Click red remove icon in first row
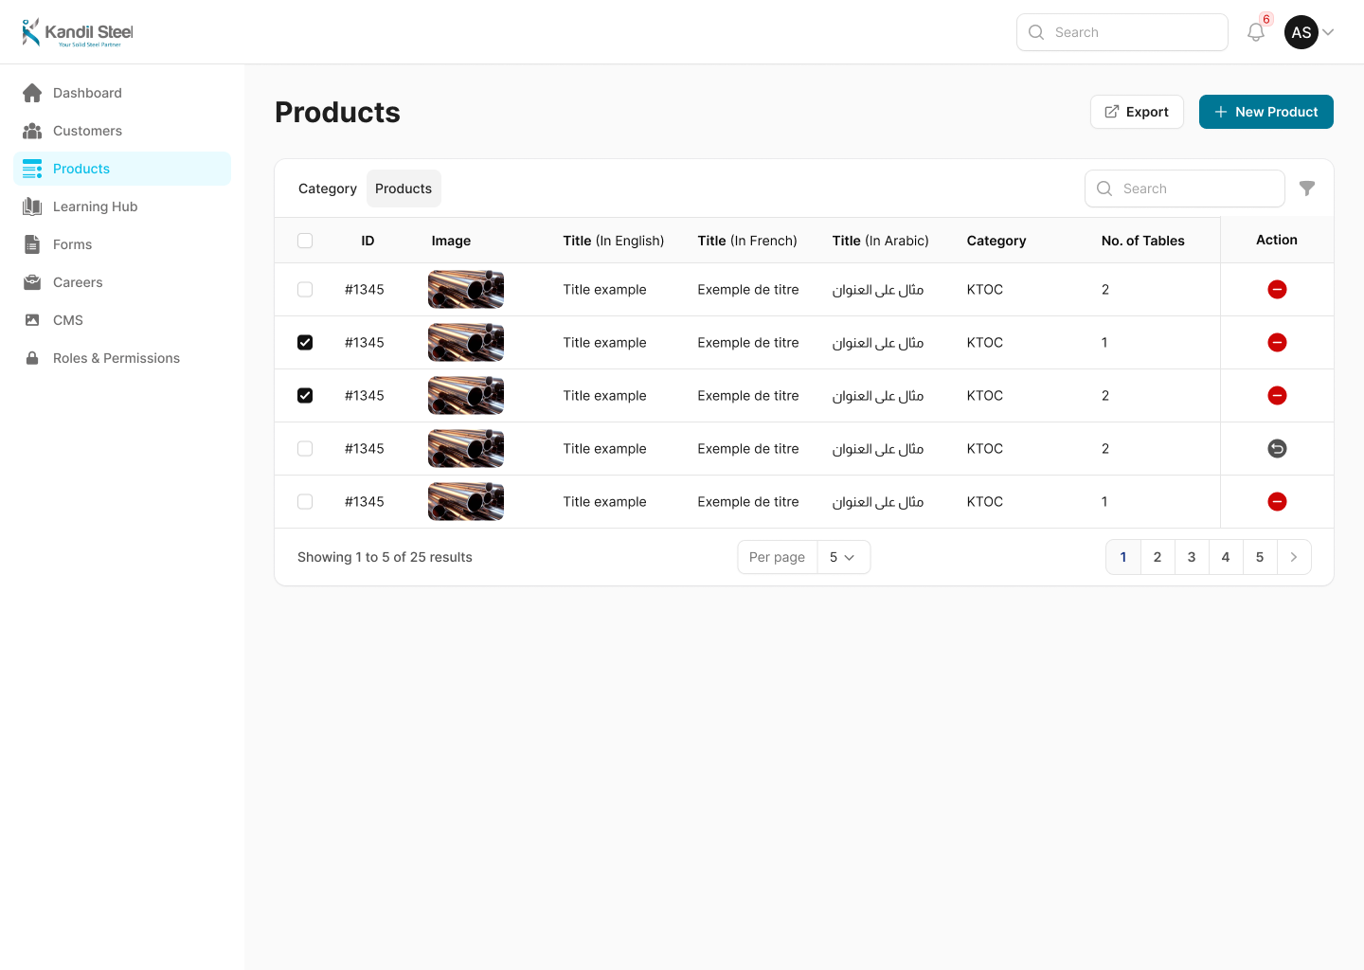This screenshot has width=1364, height=970. [x=1277, y=290]
